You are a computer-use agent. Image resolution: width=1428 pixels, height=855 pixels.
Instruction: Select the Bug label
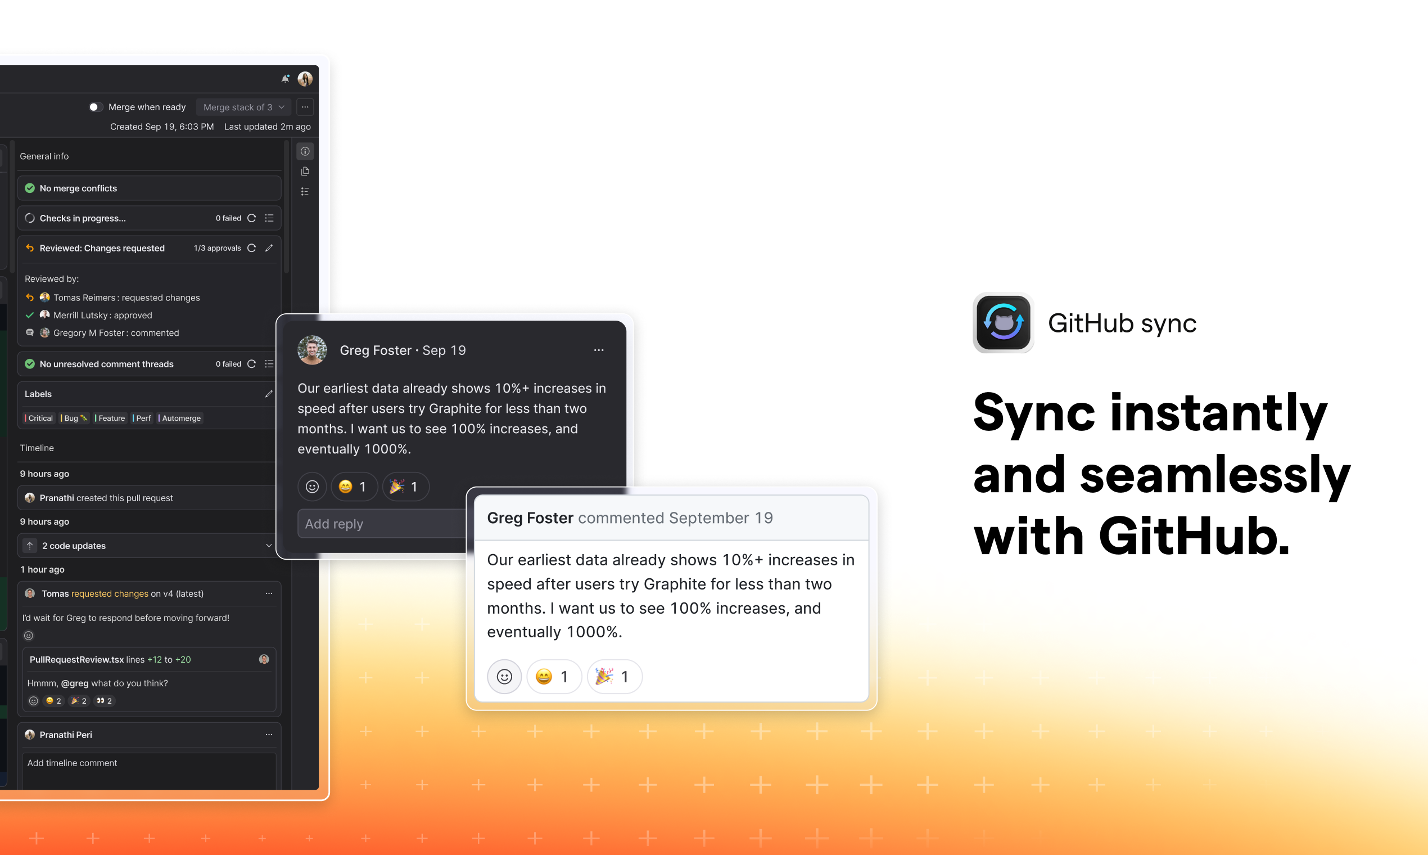tap(74, 418)
